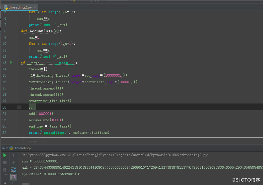The height and width of the screenshot is (185, 263).
Task: Toggle Scroll to the end in Run console
Action: click(13, 177)
